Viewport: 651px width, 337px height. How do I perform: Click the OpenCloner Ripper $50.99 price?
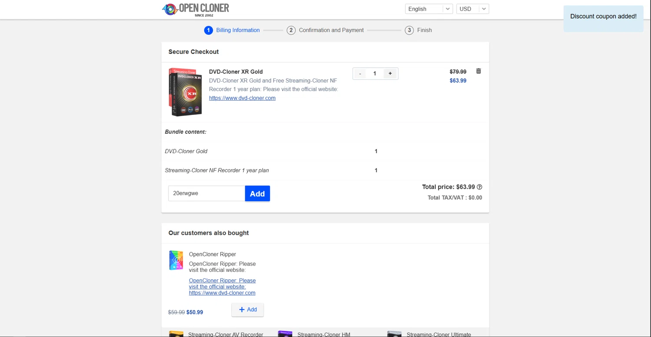click(x=194, y=312)
